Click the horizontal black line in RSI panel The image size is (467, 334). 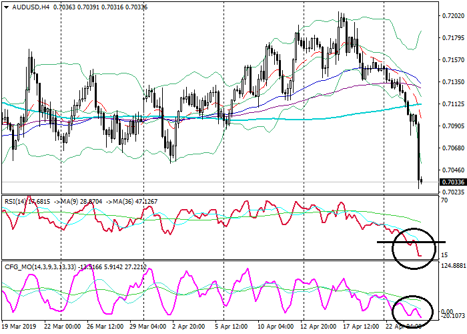coord(387,242)
